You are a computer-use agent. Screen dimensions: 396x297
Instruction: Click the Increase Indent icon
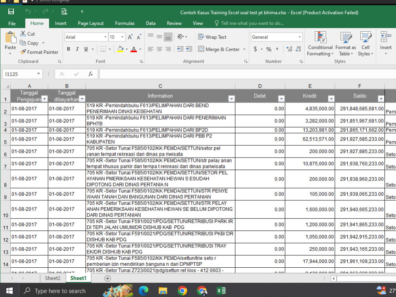[x=189, y=49]
